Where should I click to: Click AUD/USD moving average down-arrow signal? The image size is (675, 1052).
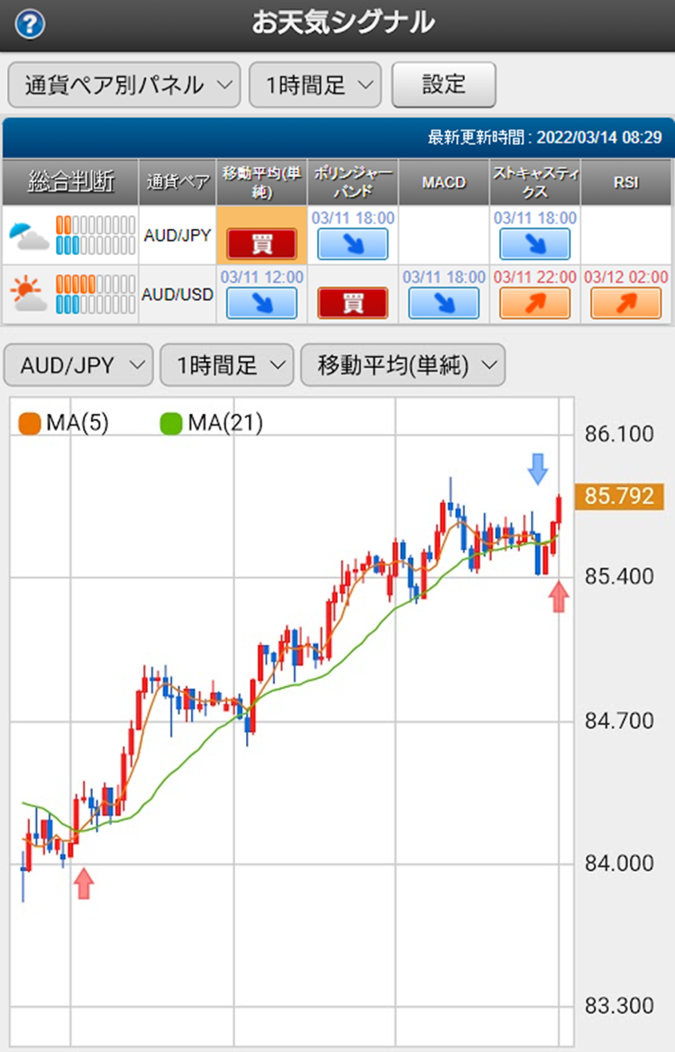[x=261, y=303]
